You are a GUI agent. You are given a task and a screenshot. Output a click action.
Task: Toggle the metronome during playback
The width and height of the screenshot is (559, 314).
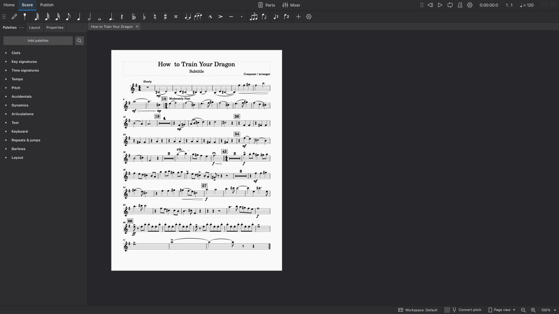tap(460, 5)
